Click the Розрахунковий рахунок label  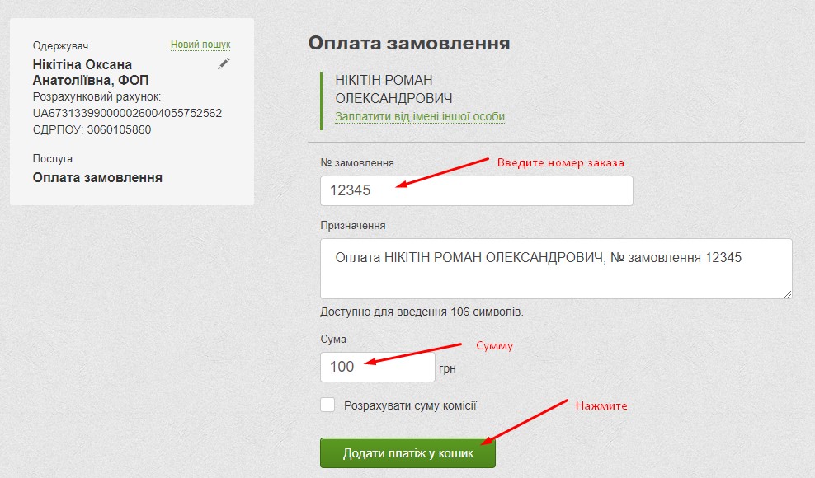(x=97, y=96)
